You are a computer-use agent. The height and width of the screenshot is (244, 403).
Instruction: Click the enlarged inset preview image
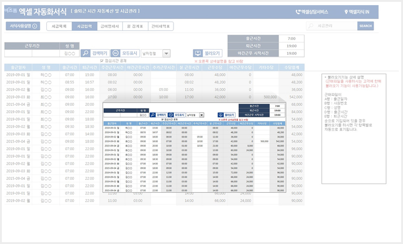coord(194,147)
